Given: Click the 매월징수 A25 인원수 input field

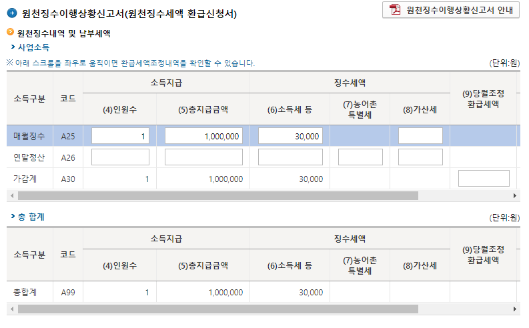Looking at the screenshot, I should point(120,136).
